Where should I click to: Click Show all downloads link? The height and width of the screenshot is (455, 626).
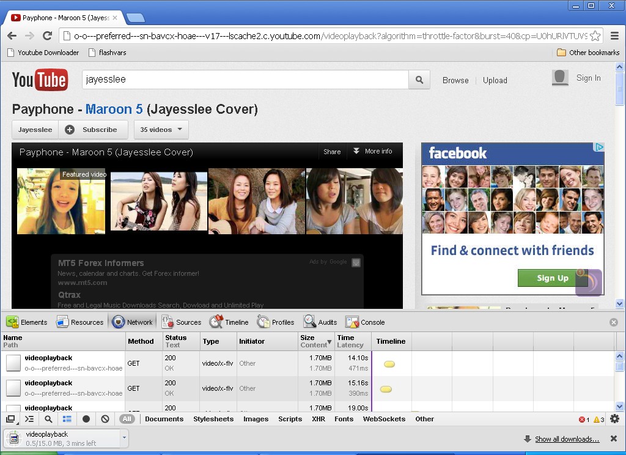click(x=567, y=439)
